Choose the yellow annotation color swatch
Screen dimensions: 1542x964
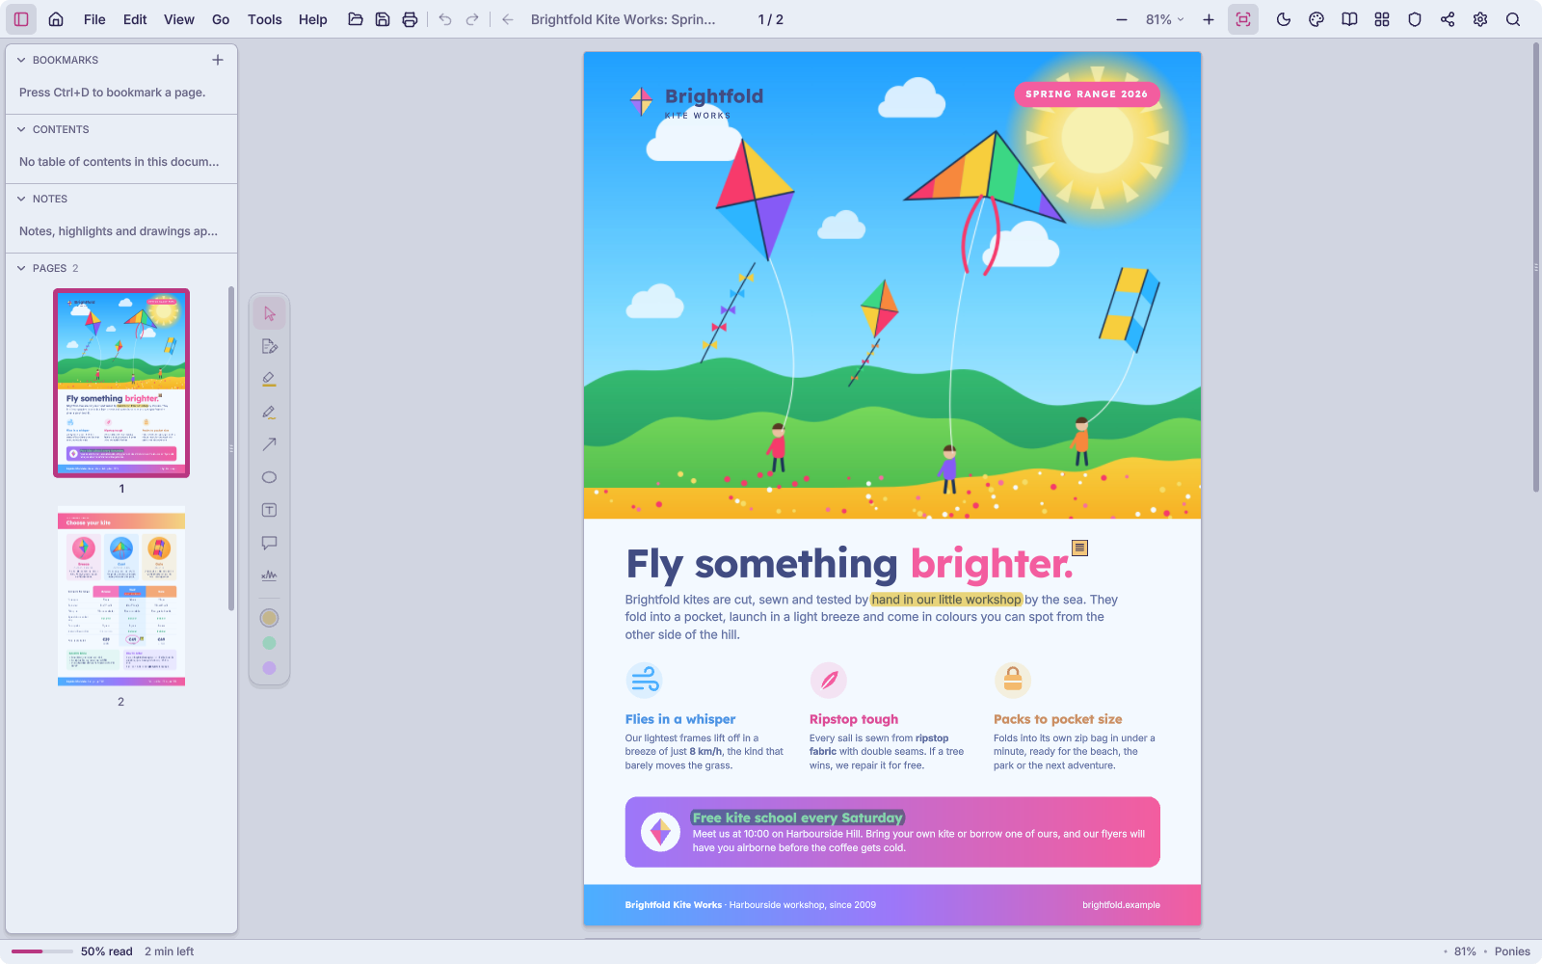tap(269, 618)
